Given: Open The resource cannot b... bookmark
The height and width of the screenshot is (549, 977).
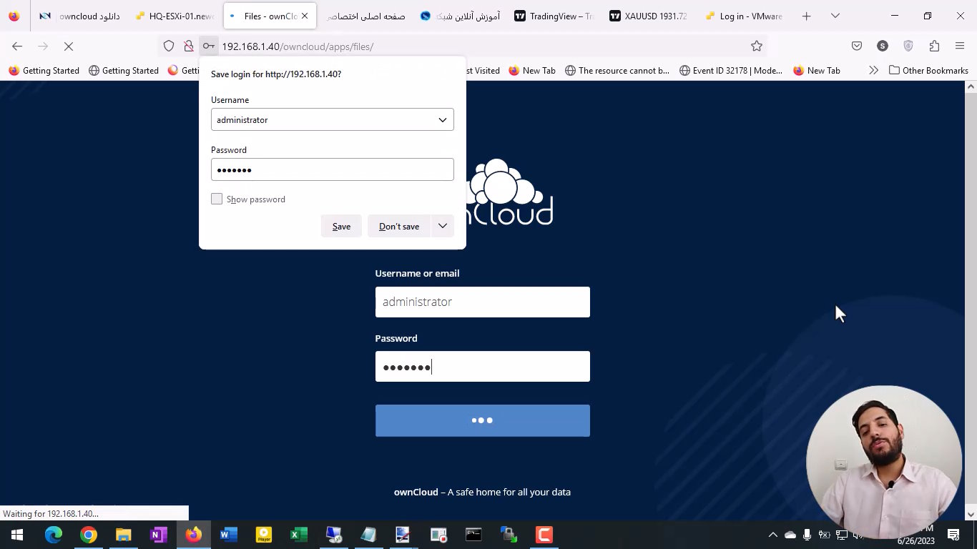Looking at the screenshot, I should coord(617,70).
